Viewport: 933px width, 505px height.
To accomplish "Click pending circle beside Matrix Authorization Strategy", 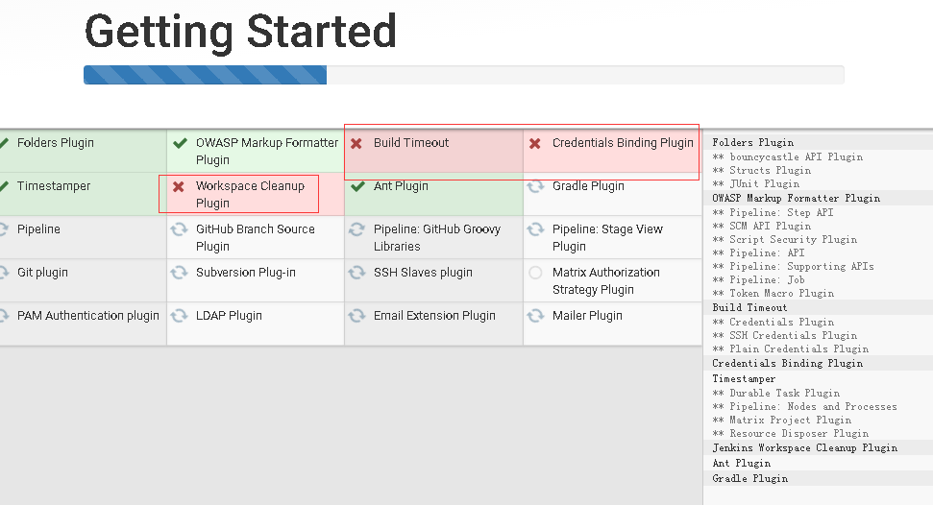I will (535, 273).
